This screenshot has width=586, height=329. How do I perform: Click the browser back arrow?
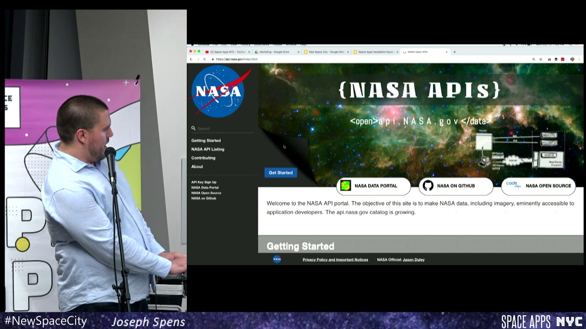click(x=191, y=59)
